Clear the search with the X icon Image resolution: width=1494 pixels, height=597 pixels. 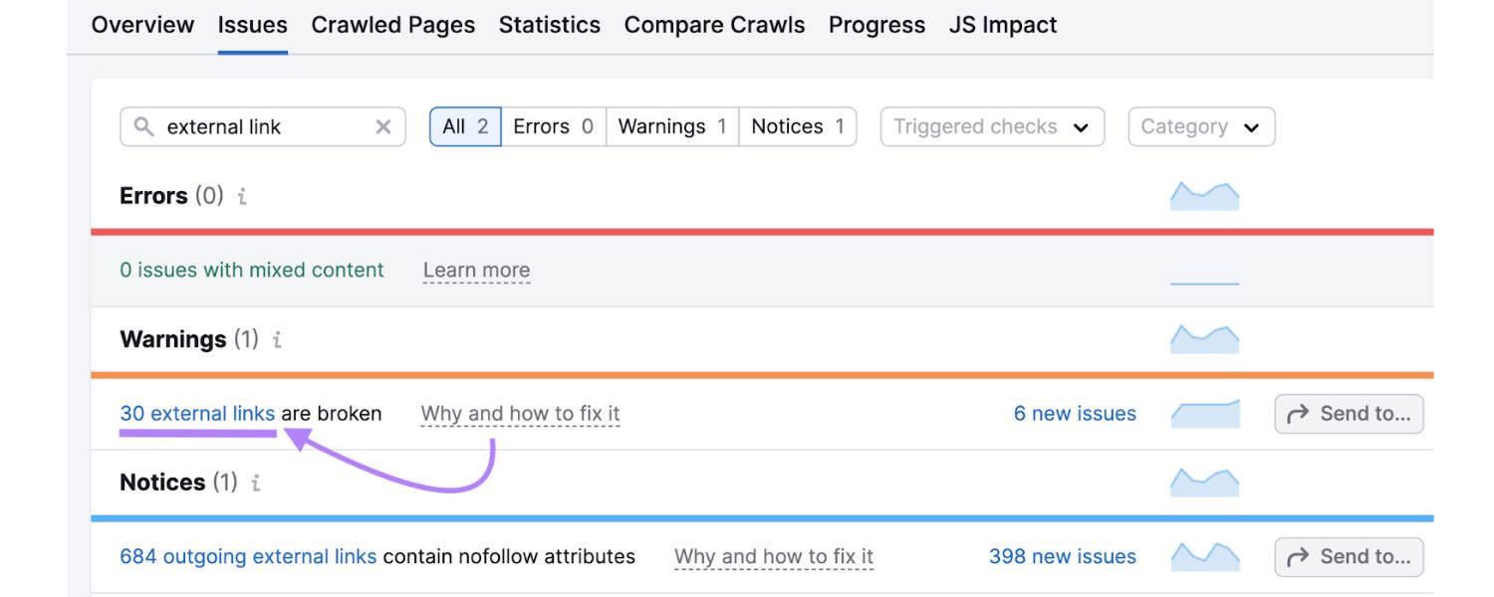pyautogui.click(x=383, y=126)
